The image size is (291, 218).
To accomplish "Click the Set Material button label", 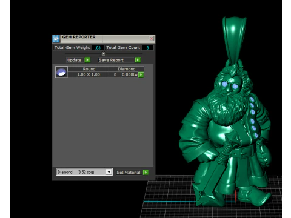I will click(129, 173).
